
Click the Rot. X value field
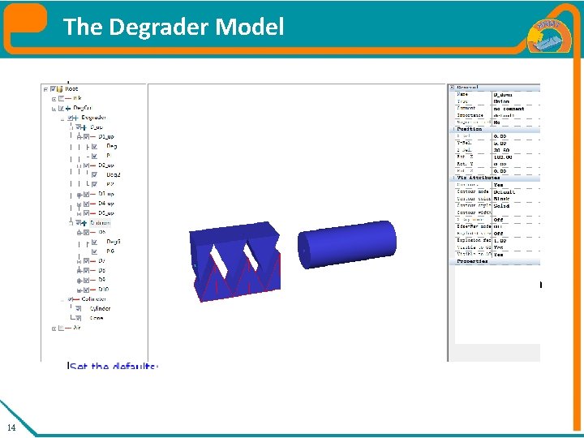(x=516, y=157)
